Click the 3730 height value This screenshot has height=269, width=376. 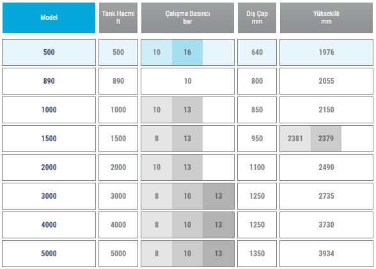click(x=326, y=225)
